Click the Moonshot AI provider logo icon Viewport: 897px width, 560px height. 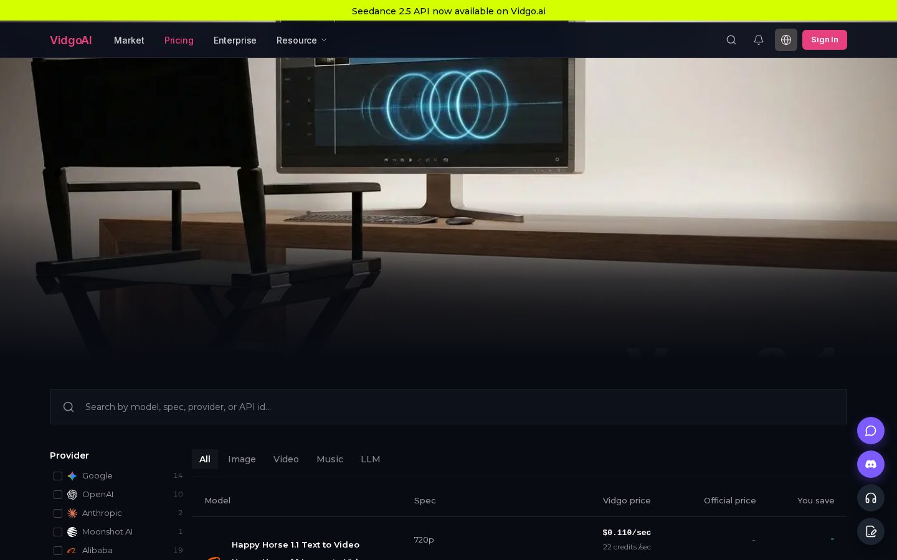pos(72,532)
